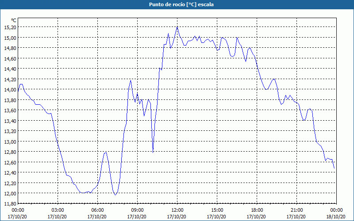
Task: Click the 09:00 time label on x-axis
Action: tap(137, 210)
